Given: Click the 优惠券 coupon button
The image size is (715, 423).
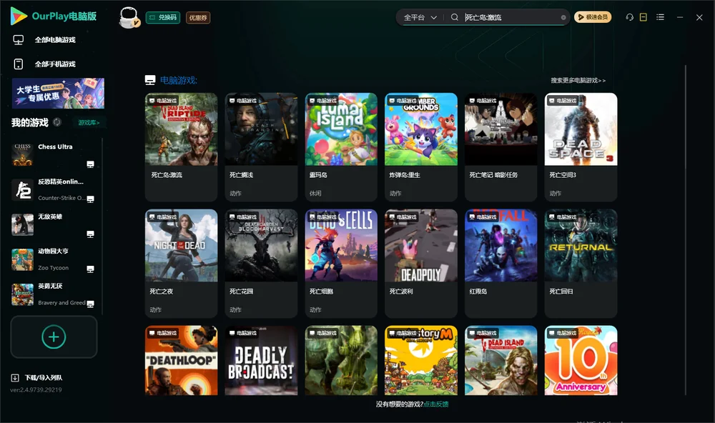Looking at the screenshot, I should 198,18.
